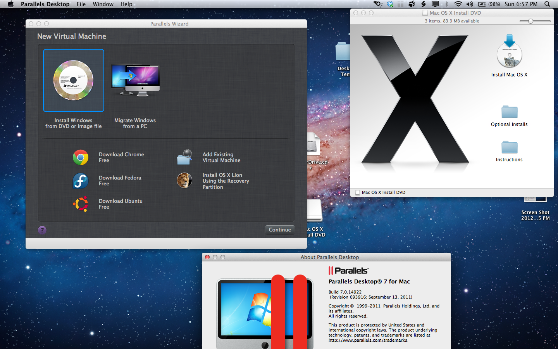The image size is (558, 349).
Task: Click the Optional Installs label
Action: pyautogui.click(x=509, y=124)
